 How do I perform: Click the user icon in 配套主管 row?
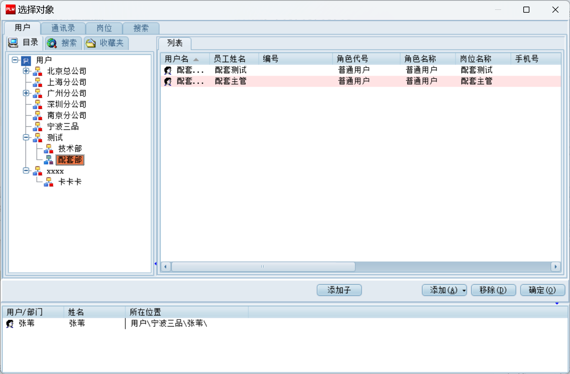tap(168, 82)
